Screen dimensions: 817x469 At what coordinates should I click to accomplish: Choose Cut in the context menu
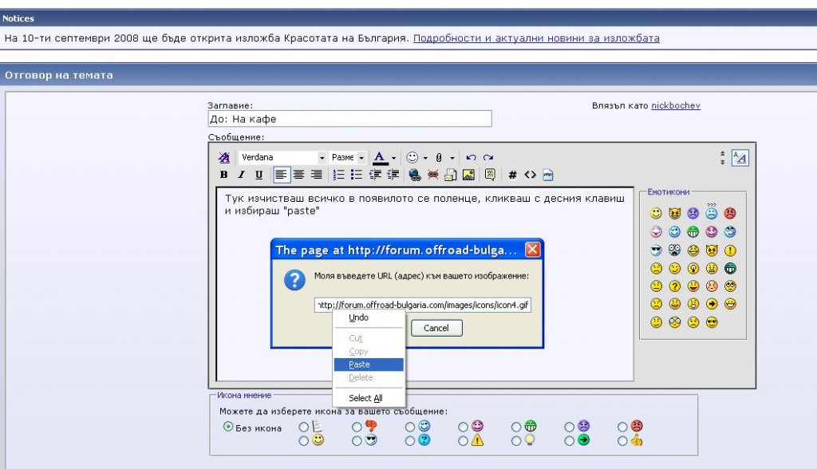pyautogui.click(x=369, y=338)
